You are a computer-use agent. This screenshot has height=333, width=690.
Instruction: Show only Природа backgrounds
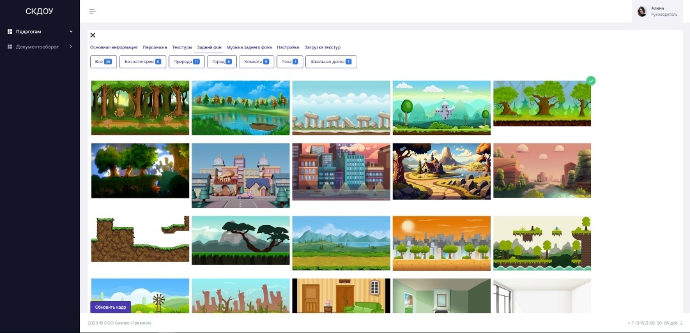187,62
